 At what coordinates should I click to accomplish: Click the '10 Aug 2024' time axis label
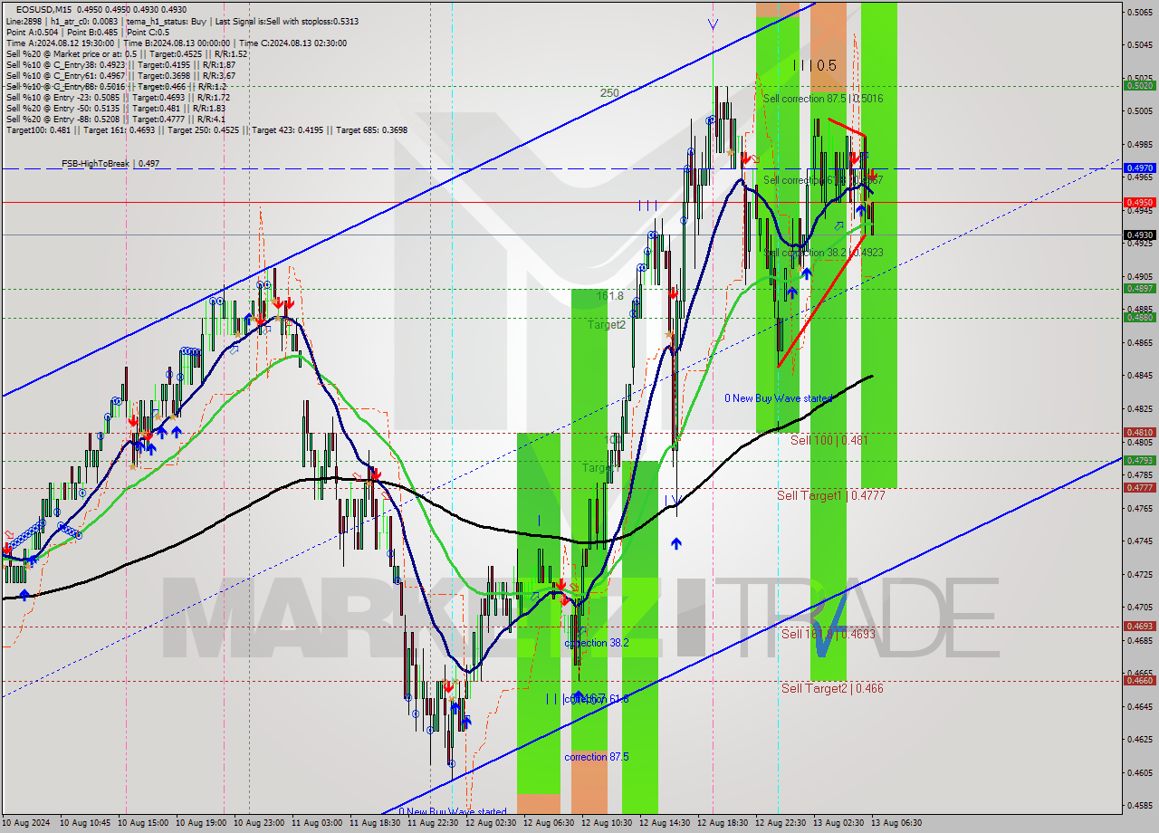pyautogui.click(x=27, y=823)
